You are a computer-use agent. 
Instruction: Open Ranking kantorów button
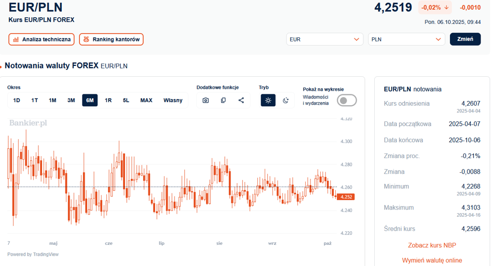tap(111, 39)
